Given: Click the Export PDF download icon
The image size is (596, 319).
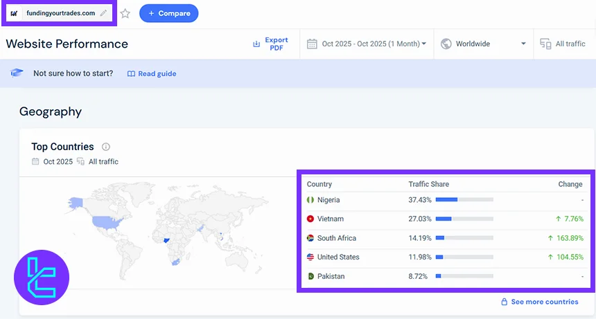Looking at the screenshot, I should (x=256, y=44).
